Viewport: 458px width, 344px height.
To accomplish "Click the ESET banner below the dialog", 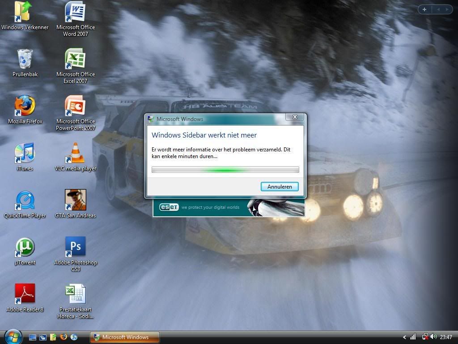I will 229,207.
